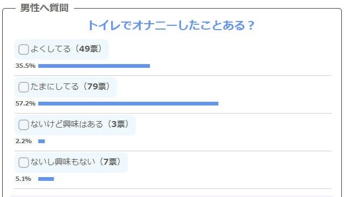
Task: Click the 35.5% result bar
Action: click(x=94, y=66)
